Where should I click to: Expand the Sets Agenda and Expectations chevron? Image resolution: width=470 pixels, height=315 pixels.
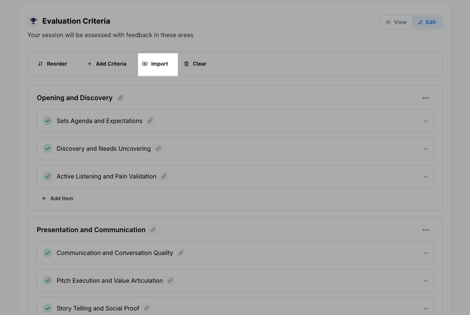426,121
